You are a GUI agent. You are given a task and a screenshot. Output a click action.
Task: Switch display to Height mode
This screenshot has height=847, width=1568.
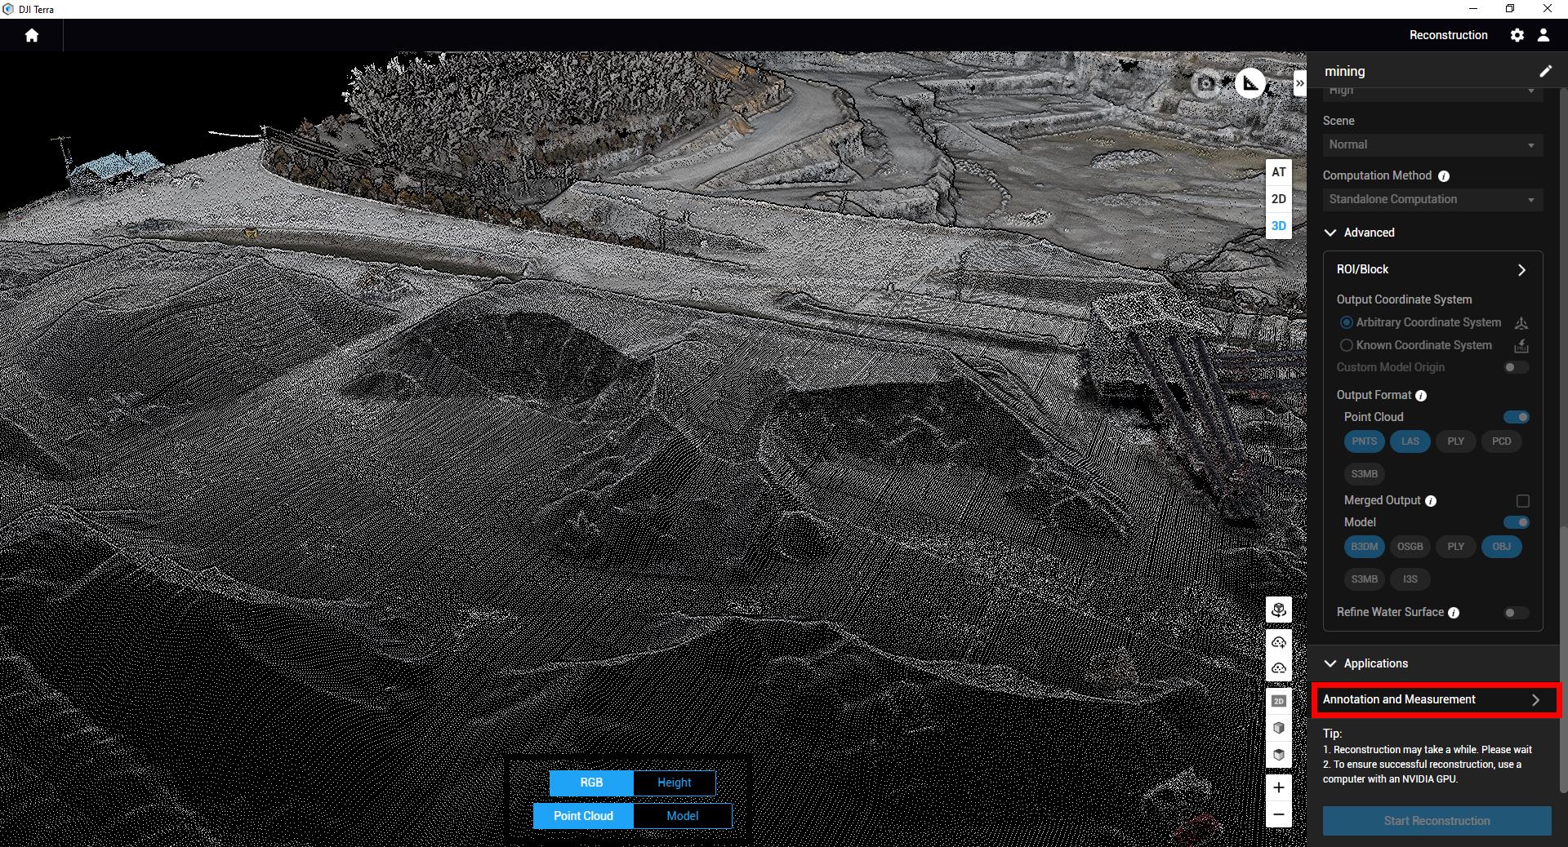point(674,783)
